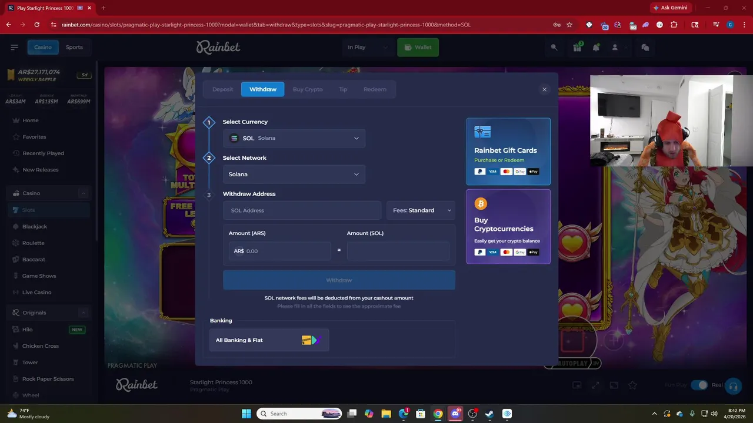Click the green Wallet button
The width and height of the screenshot is (753, 423).
(x=418, y=47)
